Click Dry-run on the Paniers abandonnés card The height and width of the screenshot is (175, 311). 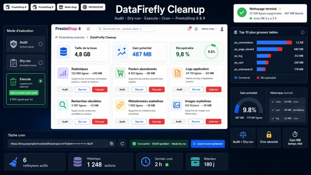(x=139, y=90)
